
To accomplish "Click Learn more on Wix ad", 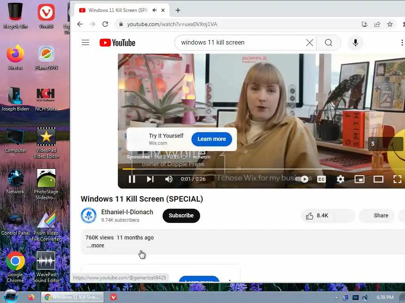I will [212, 139].
